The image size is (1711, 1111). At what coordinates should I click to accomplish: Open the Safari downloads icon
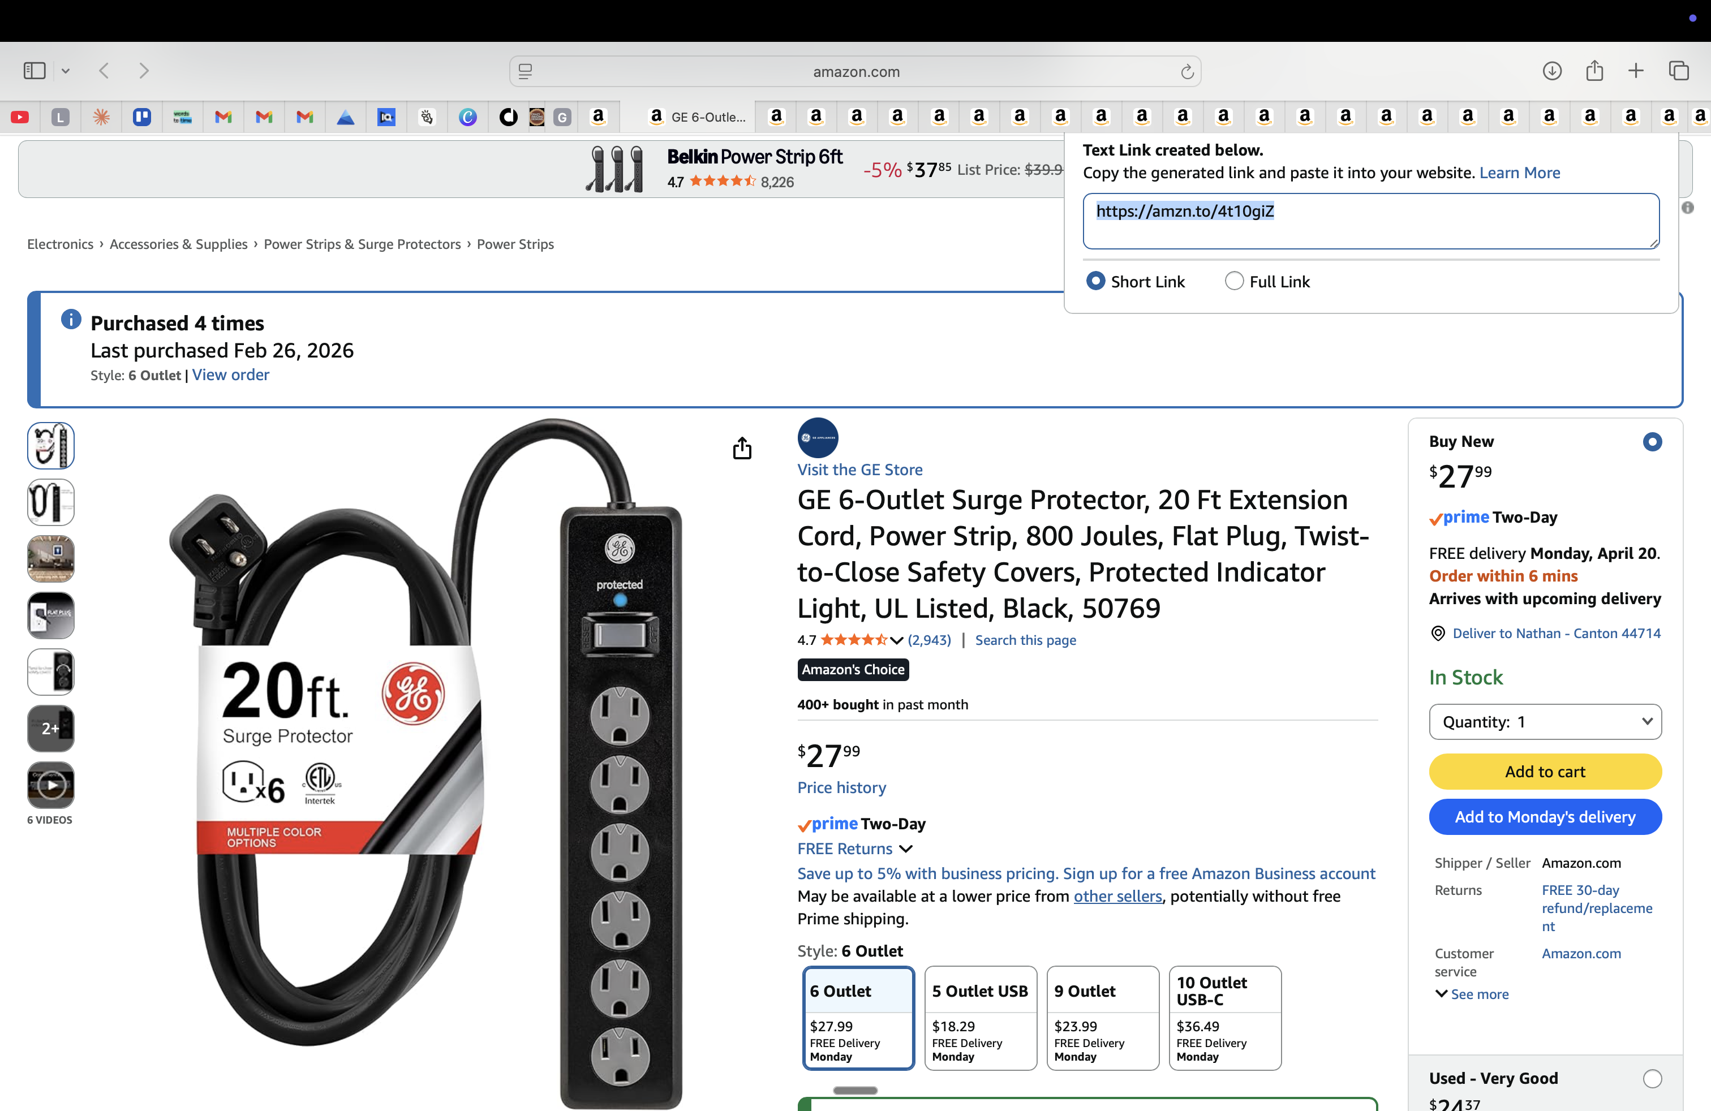(1551, 70)
